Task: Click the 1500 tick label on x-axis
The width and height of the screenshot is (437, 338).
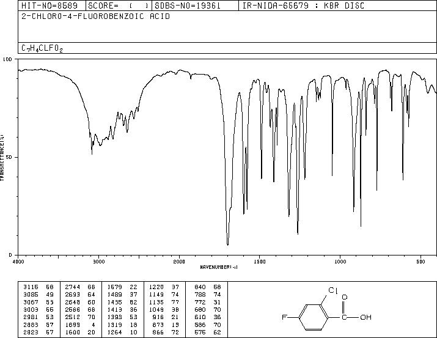Action: [x=260, y=262]
